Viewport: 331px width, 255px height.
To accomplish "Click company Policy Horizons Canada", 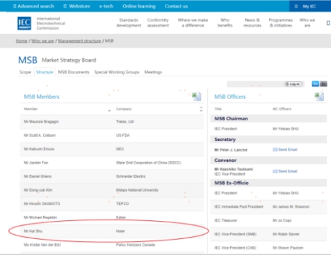I will (136, 245).
